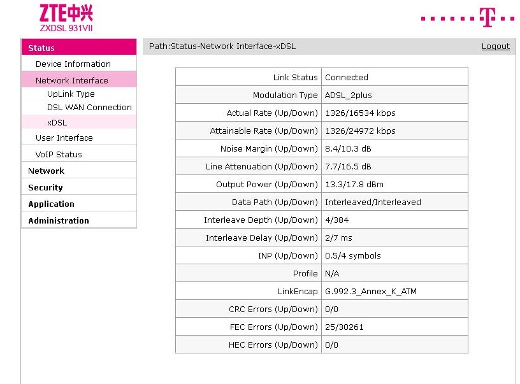
Task: Log out via the Logout link
Action: tap(495, 46)
